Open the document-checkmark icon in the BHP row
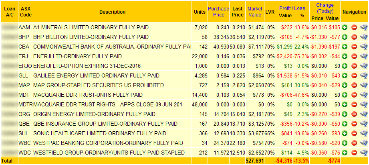Image resolution: width=369 pixels, height=165 pixels. point(364,37)
